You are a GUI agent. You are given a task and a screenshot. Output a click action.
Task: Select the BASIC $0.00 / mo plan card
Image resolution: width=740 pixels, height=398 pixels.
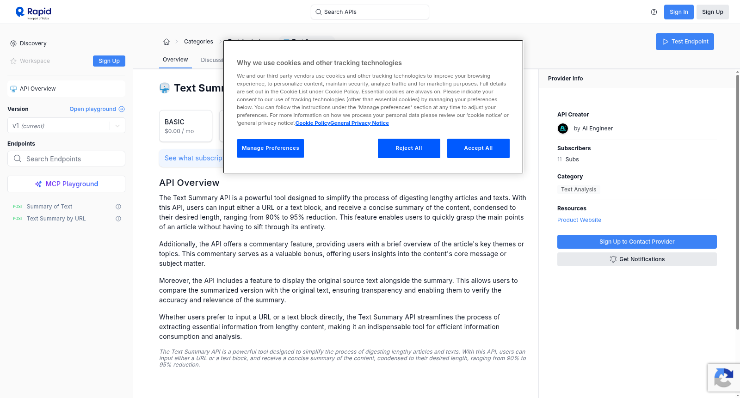pyautogui.click(x=186, y=126)
